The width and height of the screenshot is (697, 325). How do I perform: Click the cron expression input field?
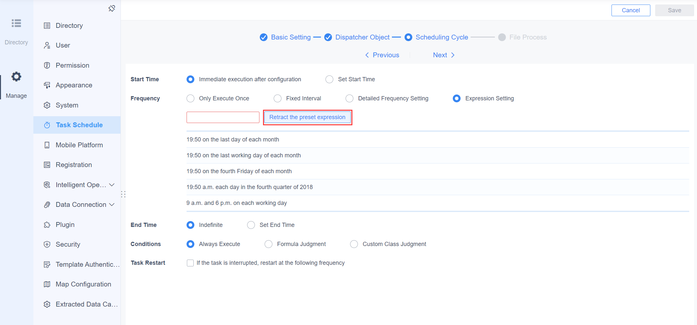[x=223, y=117]
